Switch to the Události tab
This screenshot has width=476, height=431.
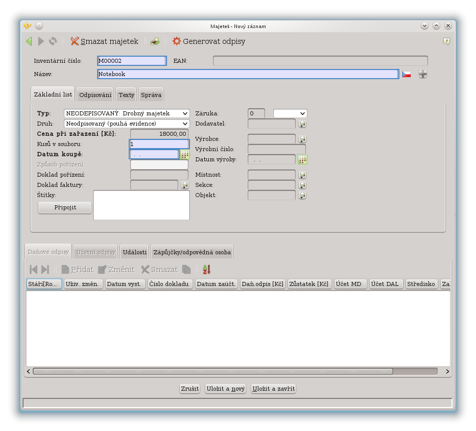(135, 252)
